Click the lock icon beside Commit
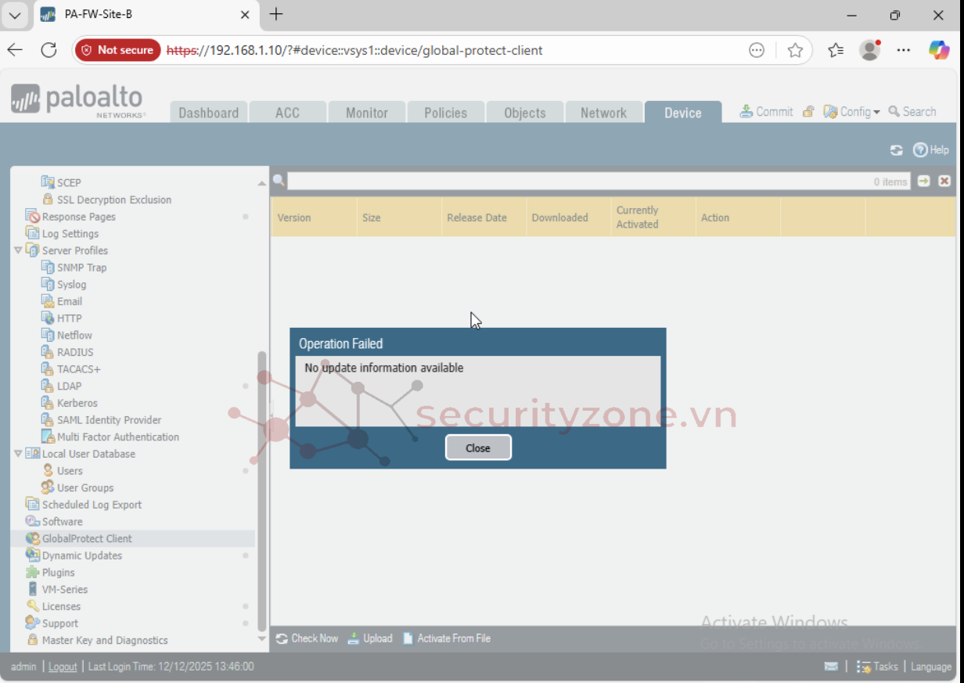This screenshot has width=964, height=683. (x=808, y=112)
